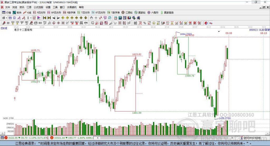Select the zigzag wave line tool
Image resolution: width=270 pixels, height=146 pixels.
(x=115, y=23)
